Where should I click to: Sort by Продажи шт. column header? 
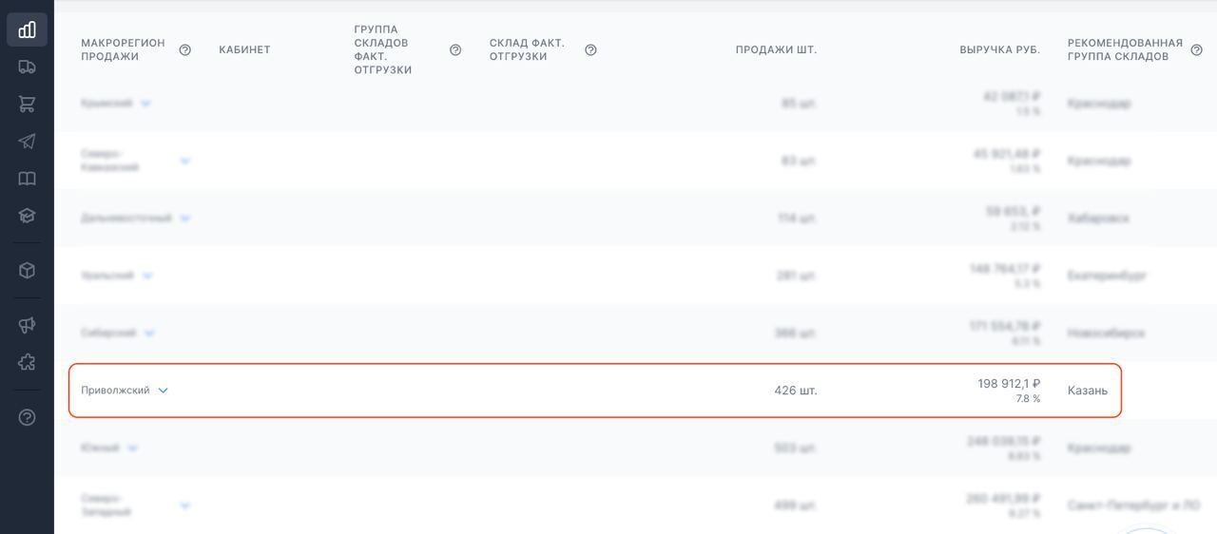coord(776,49)
